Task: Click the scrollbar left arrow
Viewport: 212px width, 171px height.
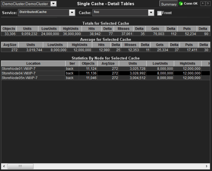Action: (x=4, y=166)
